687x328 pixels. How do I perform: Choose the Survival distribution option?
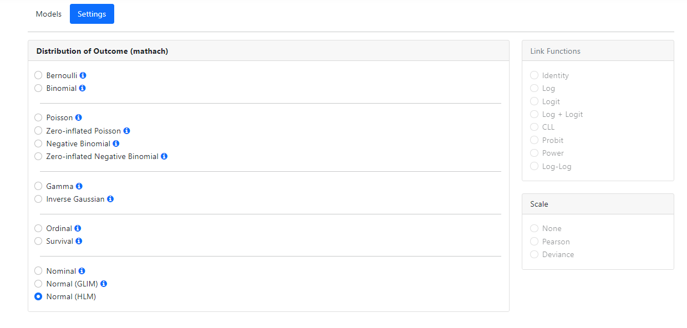[38, 241]
